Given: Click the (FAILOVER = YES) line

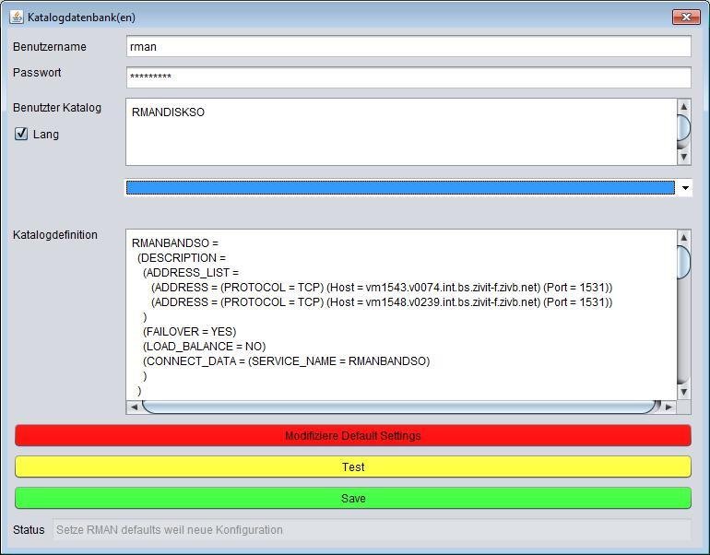Looking at the screenshot, I should (x=190, y=331).
